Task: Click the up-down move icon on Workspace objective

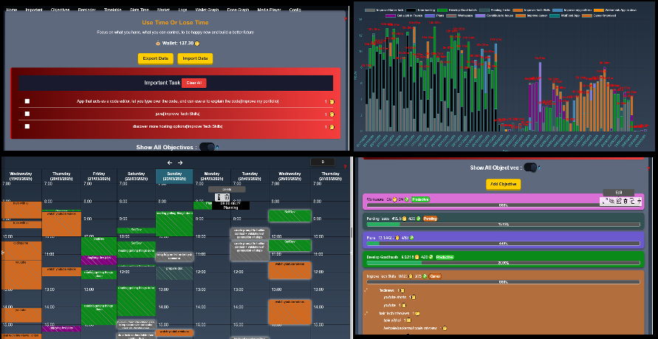Action: point(639,201)
